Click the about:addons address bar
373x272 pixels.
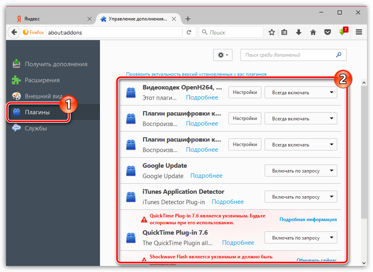click(x=114, y=32)
